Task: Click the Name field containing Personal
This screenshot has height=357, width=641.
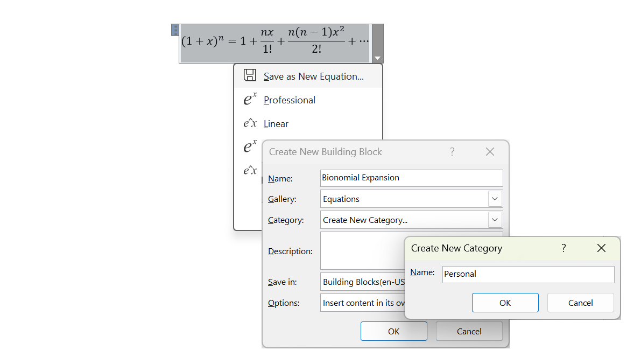Action: pos(527,274)
